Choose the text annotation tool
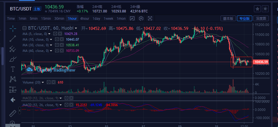Viewport: 278px width, 127px height. [13, 69]
